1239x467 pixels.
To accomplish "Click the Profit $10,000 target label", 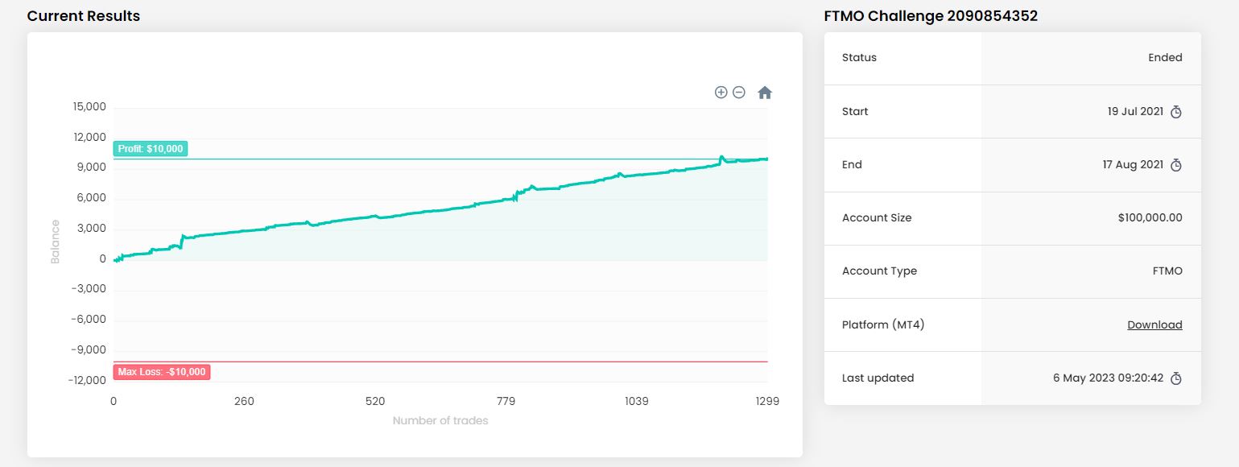I will coord(151,149).
